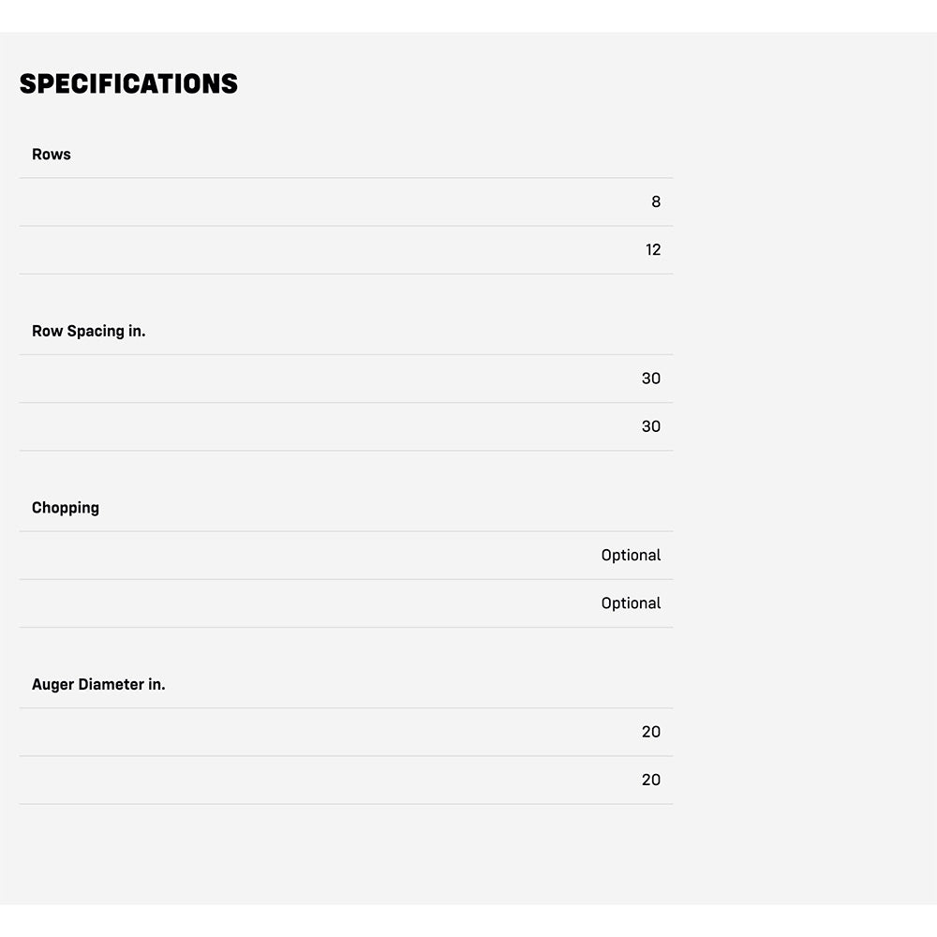The width and height of the screenshot is (937, 937).
Task: Click the "in." unit in Auger Diameter label
Action: [x=156, y=685]
